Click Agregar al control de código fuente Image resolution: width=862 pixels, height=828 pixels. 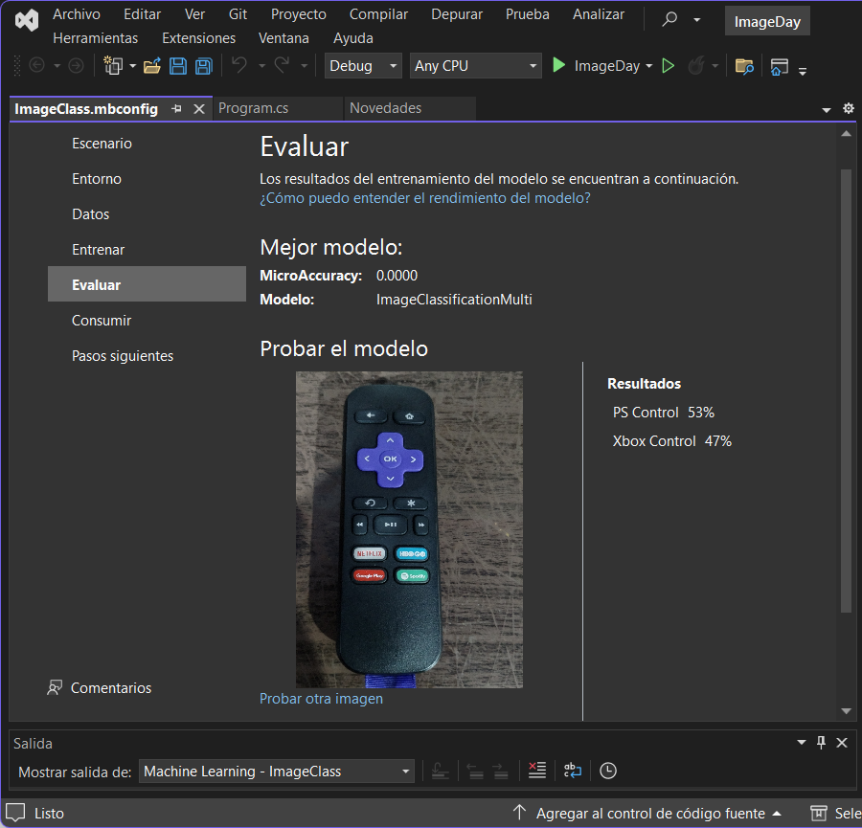coord(651,814)
